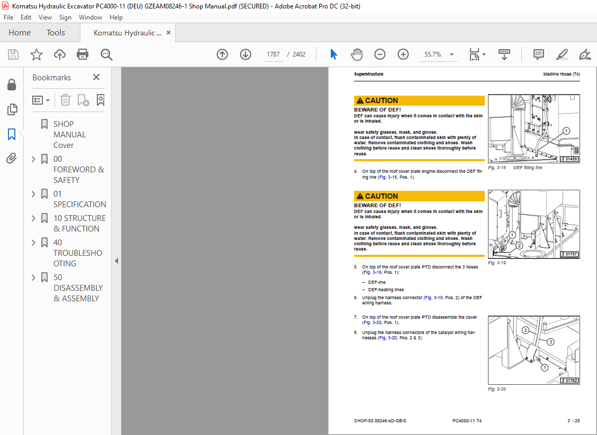This screenshot has height=435, width=597.
Task: Click the page number input field
Action: [273, 54]
